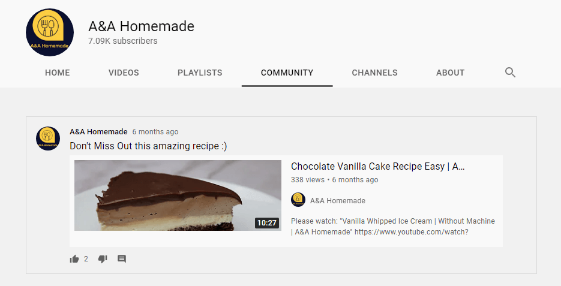Image resolution: width=561 pixels, height=286 pixels.
Task: Like the post with thumbs up icon
Action: (x=74, y=259)
